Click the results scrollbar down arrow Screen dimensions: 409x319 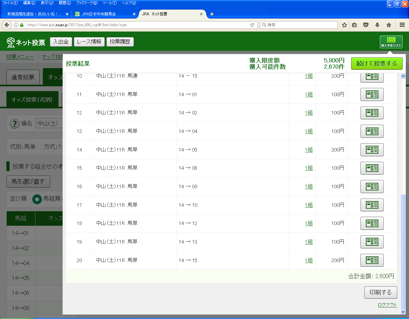click(403, 312)
